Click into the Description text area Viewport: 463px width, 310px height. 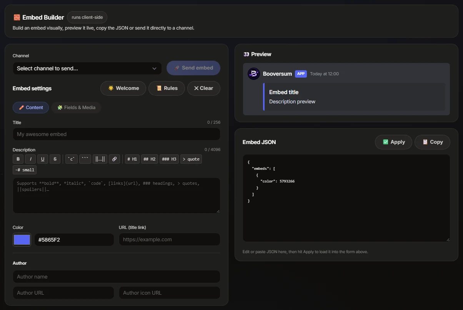[117, 195]
